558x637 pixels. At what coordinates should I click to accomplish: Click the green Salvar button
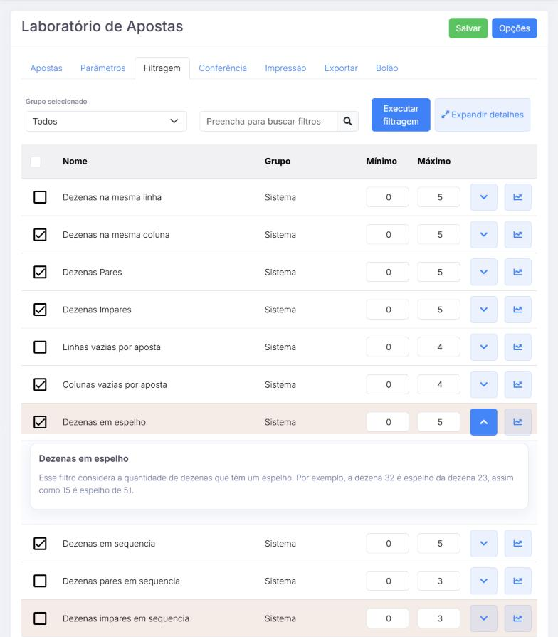pos(468,28)
